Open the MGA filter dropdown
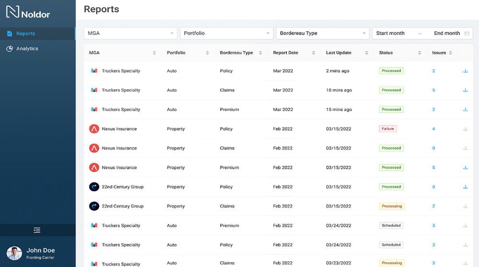 click(130, 33)
